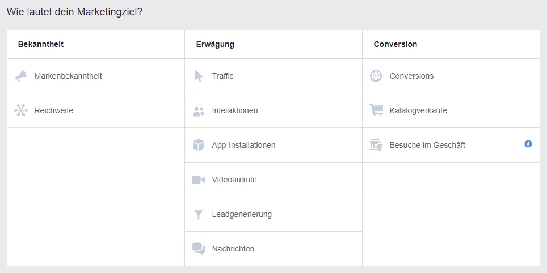Click the globe icon for Conversions
The height and width of the screenshot is (273, 547).
(x=376, y=76)
